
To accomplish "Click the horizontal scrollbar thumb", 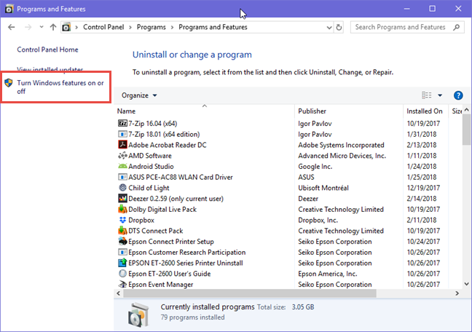I will (x=250, y=293).
